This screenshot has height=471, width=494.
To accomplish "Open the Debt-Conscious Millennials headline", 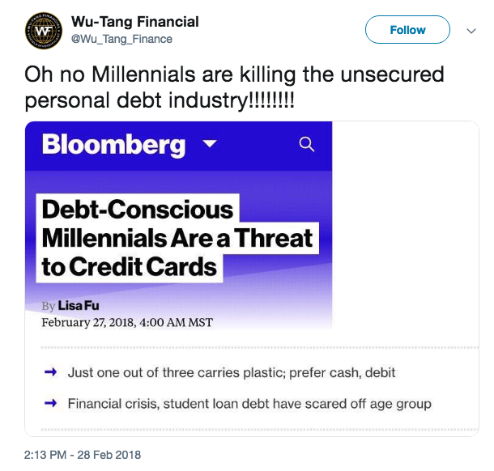I will point(176,238).
